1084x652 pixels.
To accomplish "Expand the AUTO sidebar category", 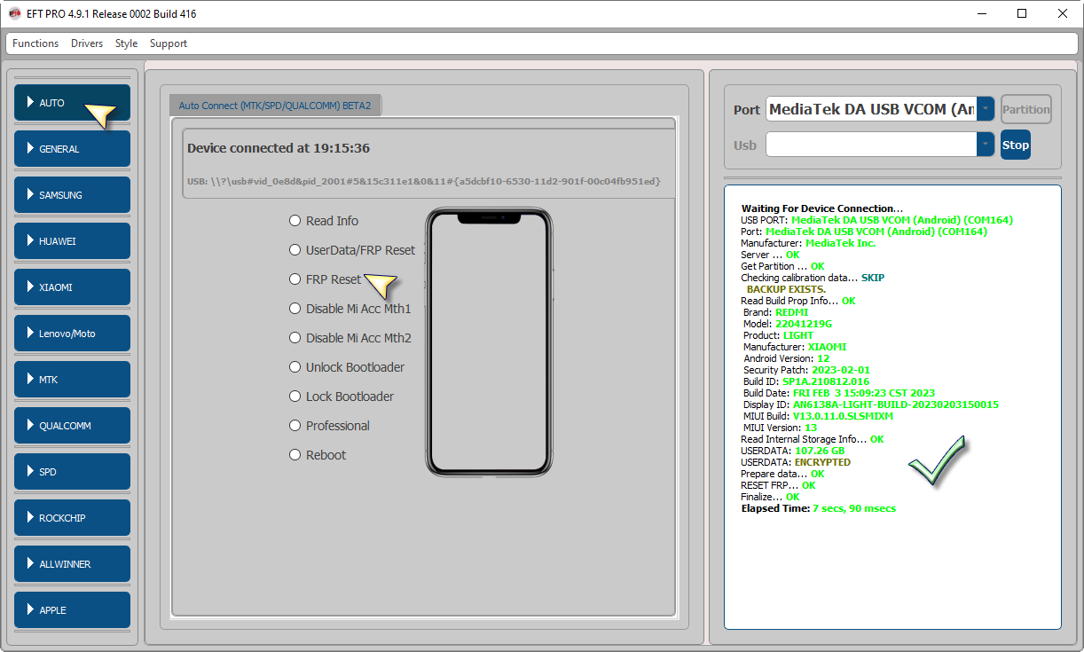I will [x=72, y=103].
